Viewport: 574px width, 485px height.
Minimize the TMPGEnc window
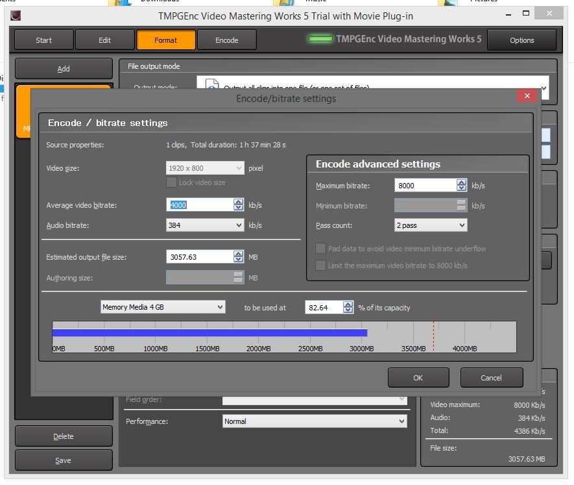coord(508,14)
